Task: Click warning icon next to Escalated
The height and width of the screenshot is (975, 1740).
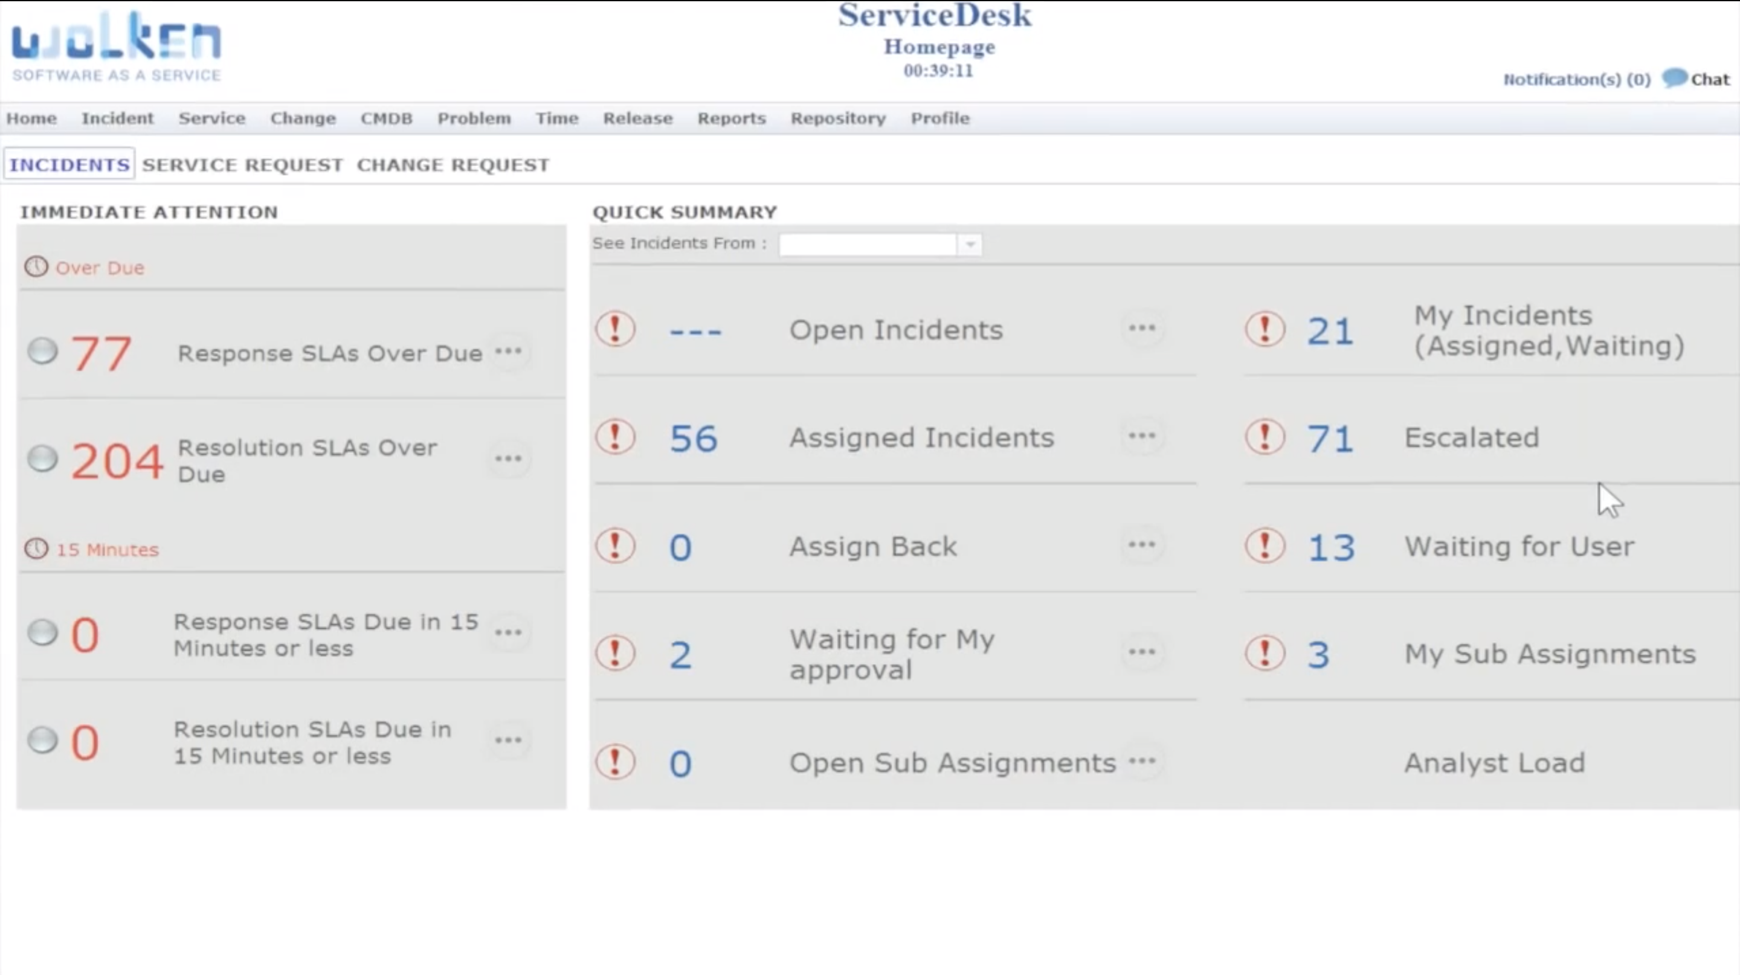Action: click(x=1263, y=437)
